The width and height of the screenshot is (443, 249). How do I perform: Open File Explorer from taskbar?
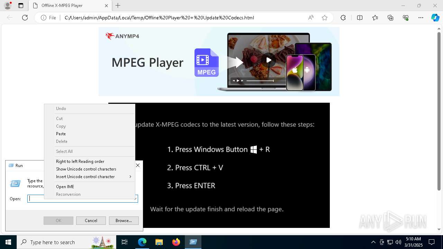(159, 242)
